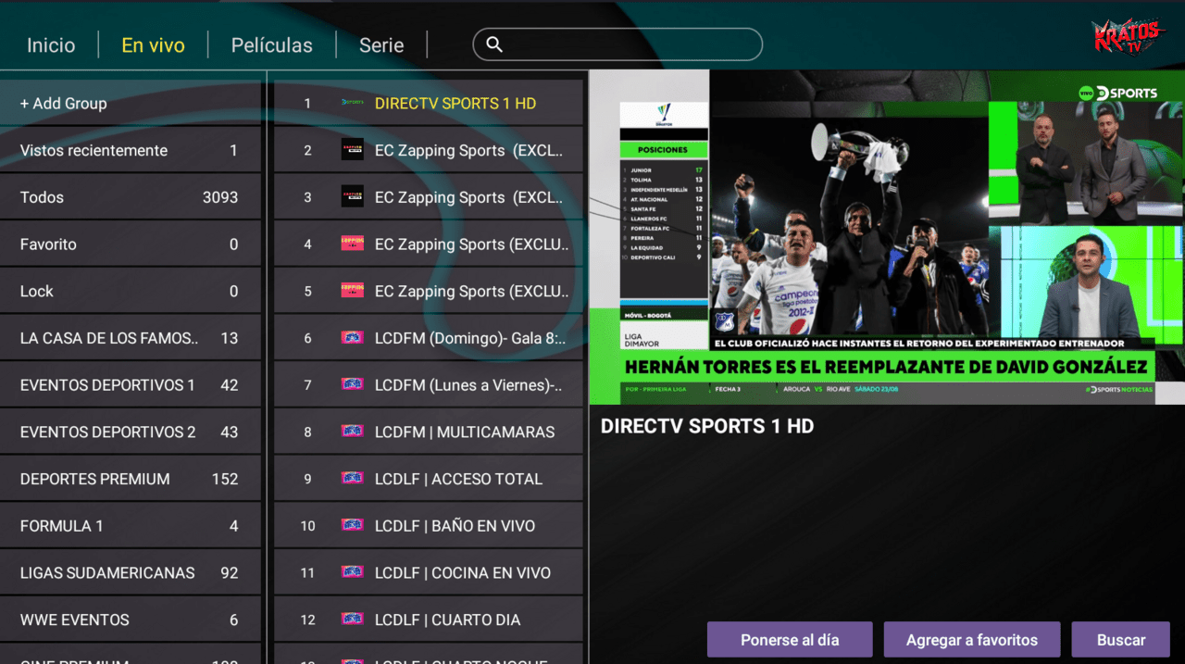This screenshot has height=664, width=1185.
Task: Select LCDLF | CUARTO DIA channel
Action: [429, 620]
